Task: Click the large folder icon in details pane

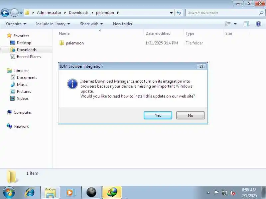Action: tap(12, 177)
